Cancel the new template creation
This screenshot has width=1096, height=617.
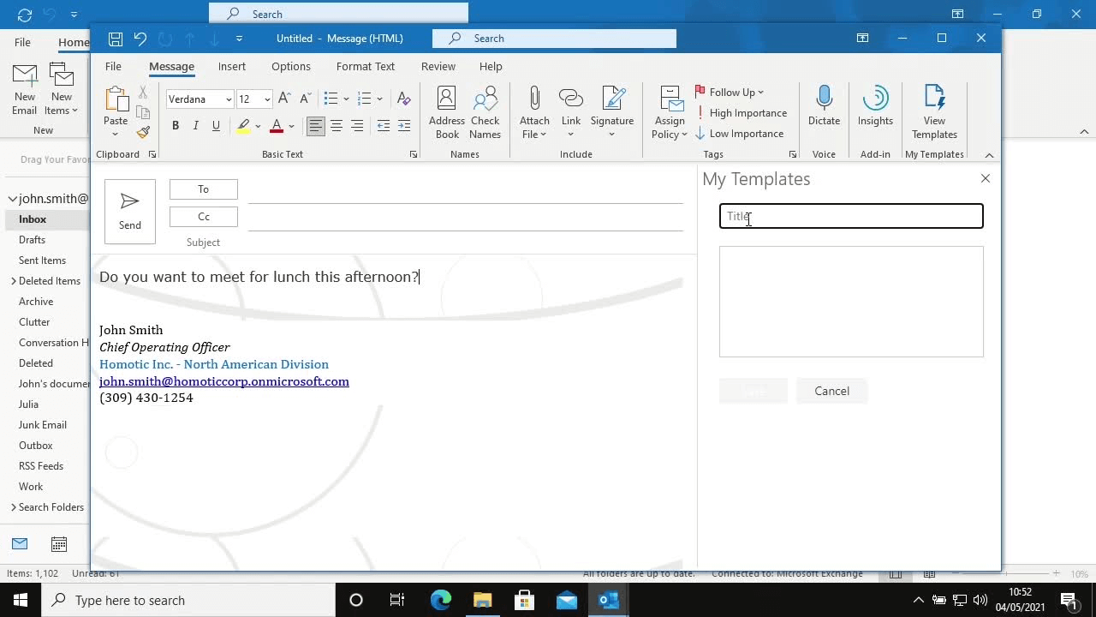pos(831,391)
